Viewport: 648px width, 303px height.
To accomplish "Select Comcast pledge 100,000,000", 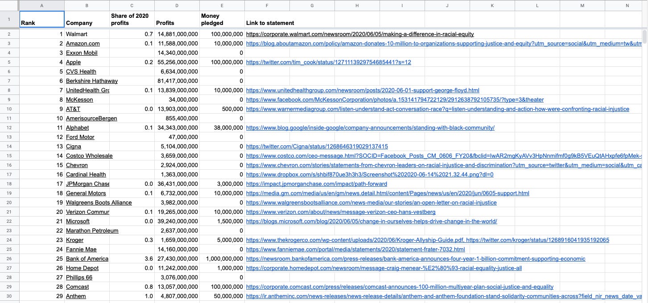I will 222,287.
